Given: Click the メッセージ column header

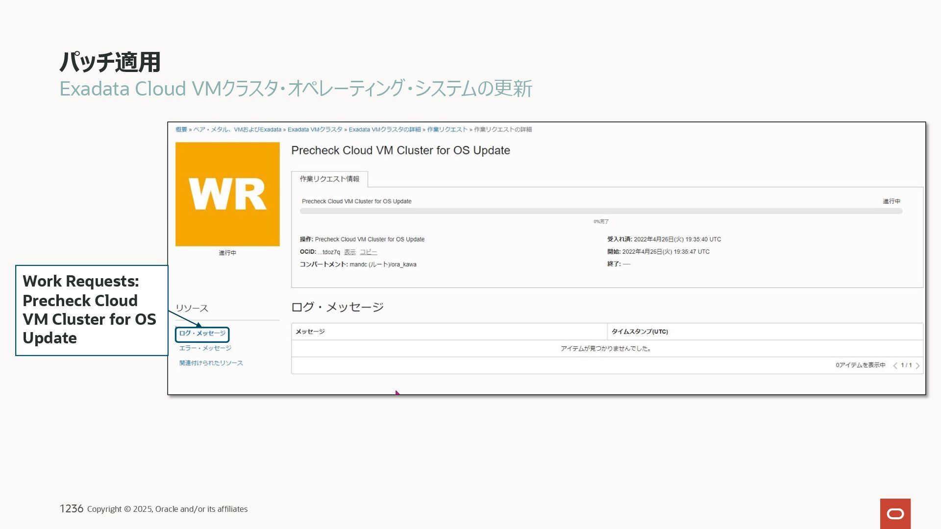Looking at the screenshot, I should [310, 332].
